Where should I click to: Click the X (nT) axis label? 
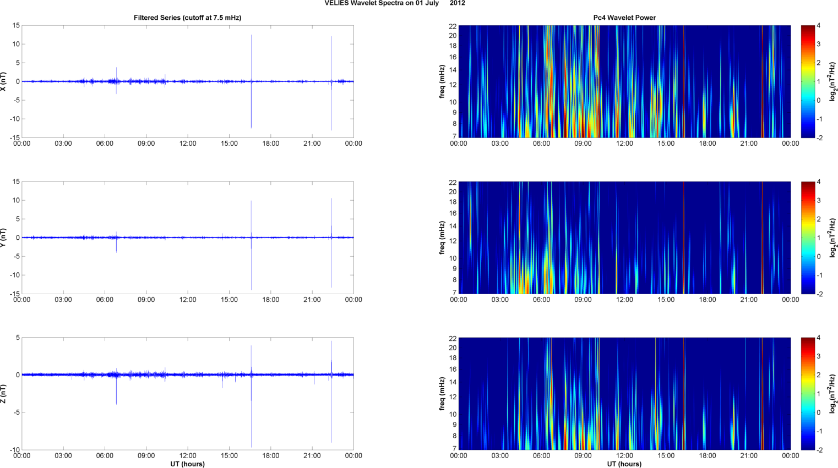click(3, 81)
